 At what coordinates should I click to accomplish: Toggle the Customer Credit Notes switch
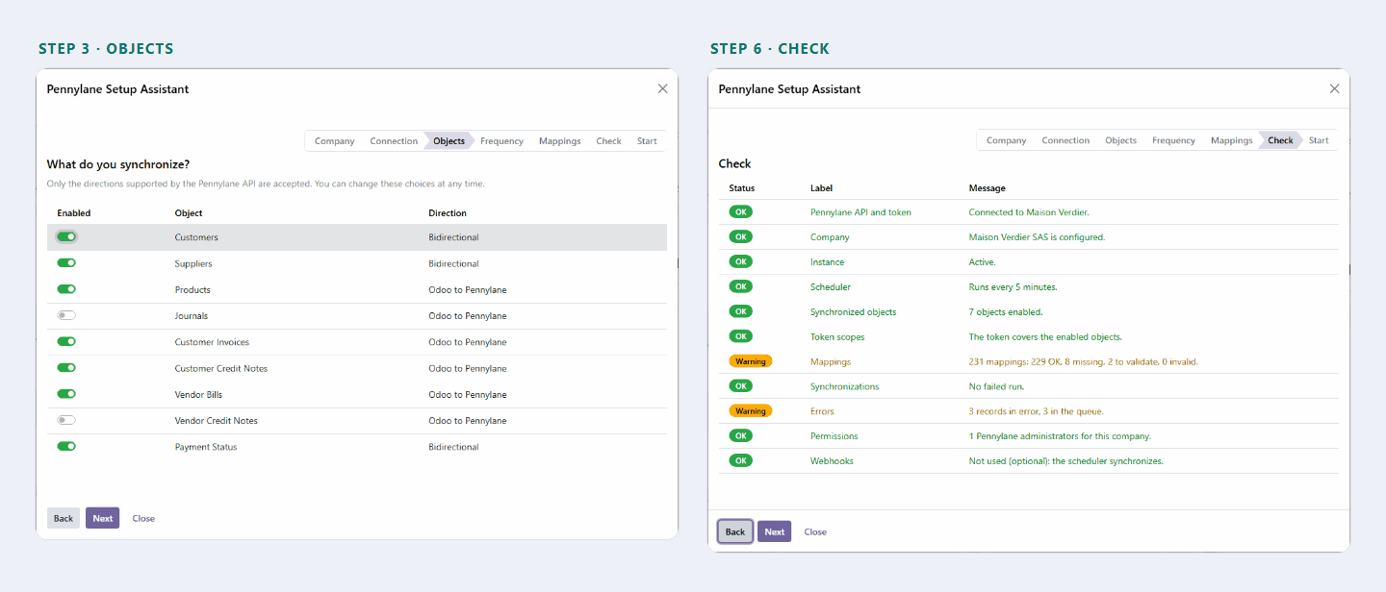(66, 368)
